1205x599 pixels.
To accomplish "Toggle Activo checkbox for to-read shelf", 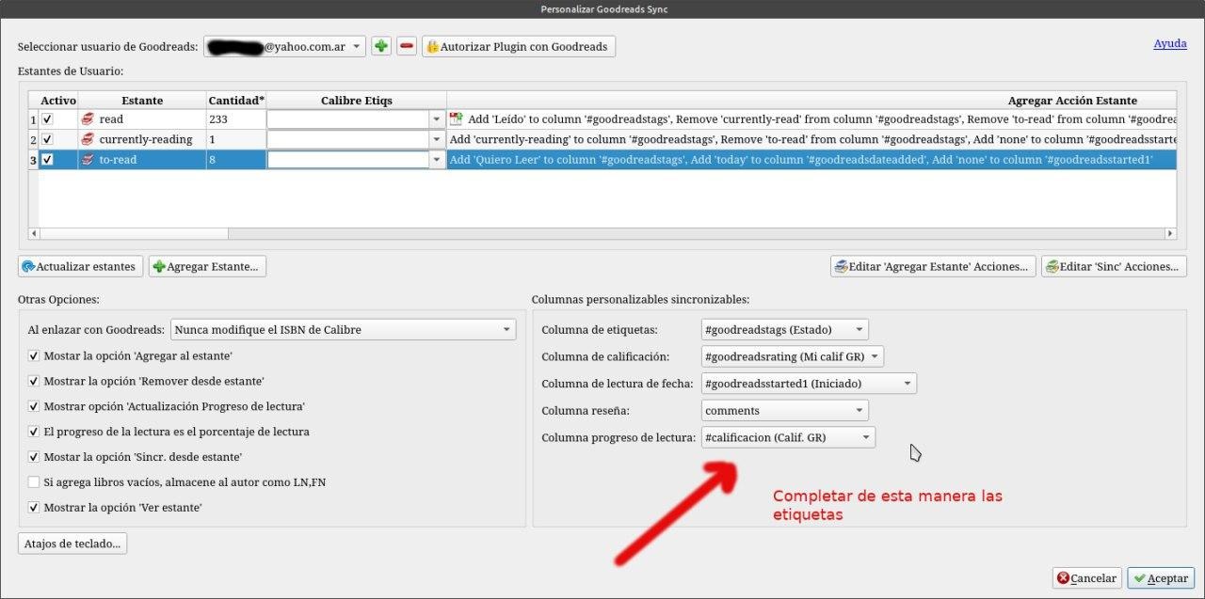I will [x=47, y=160].
